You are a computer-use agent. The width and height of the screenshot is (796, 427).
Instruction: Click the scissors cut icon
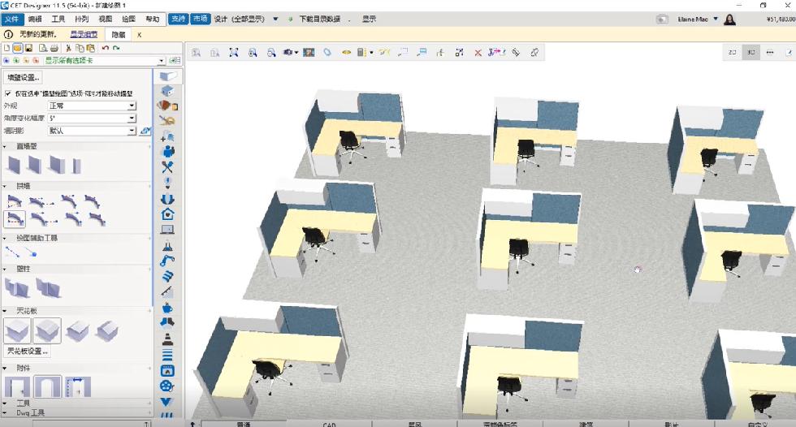tap(68, 48)
